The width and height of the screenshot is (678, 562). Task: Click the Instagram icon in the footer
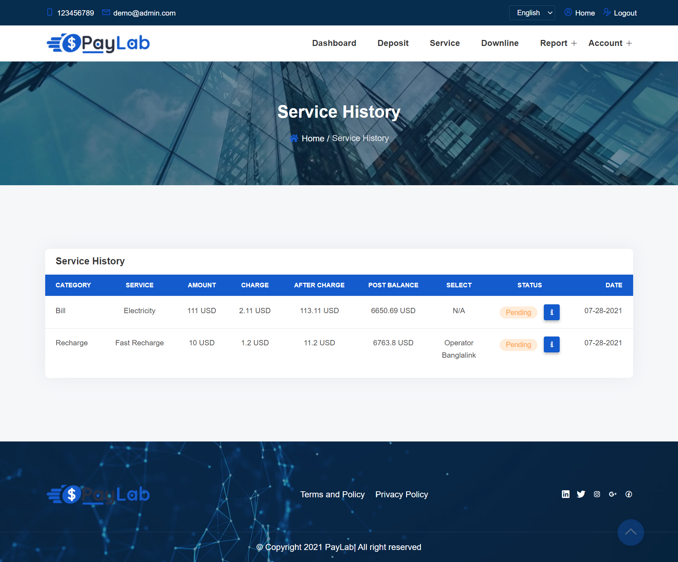point(597,494)
